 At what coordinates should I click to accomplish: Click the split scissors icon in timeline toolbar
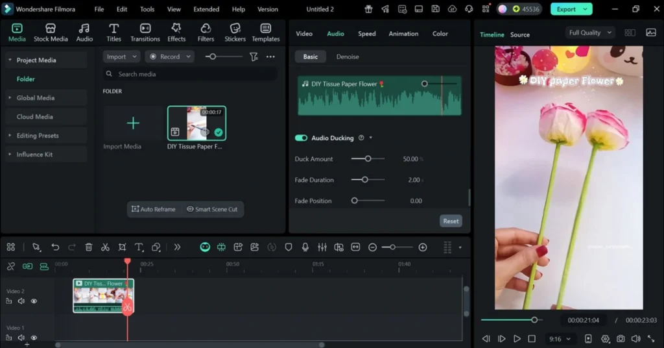click(105, 247)
